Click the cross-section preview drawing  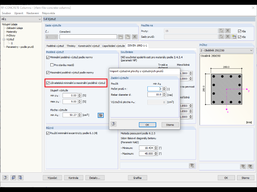point(227,89)
